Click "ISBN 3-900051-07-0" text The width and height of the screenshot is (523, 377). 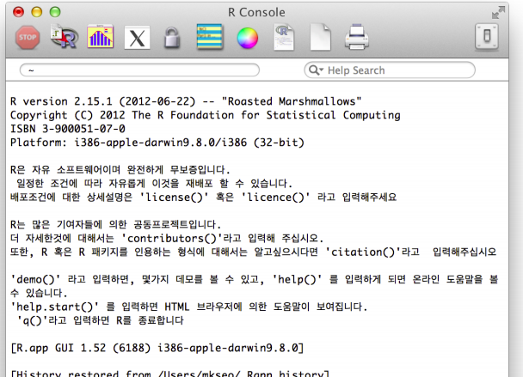click(68, 129)
